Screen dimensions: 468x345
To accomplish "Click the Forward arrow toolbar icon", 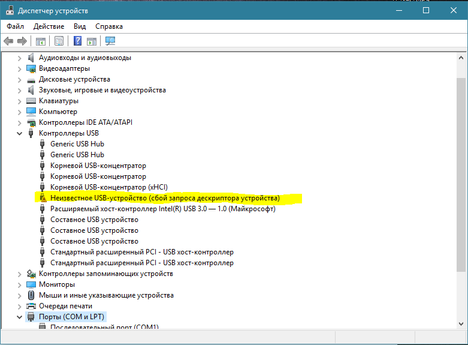I will (22, 41).
